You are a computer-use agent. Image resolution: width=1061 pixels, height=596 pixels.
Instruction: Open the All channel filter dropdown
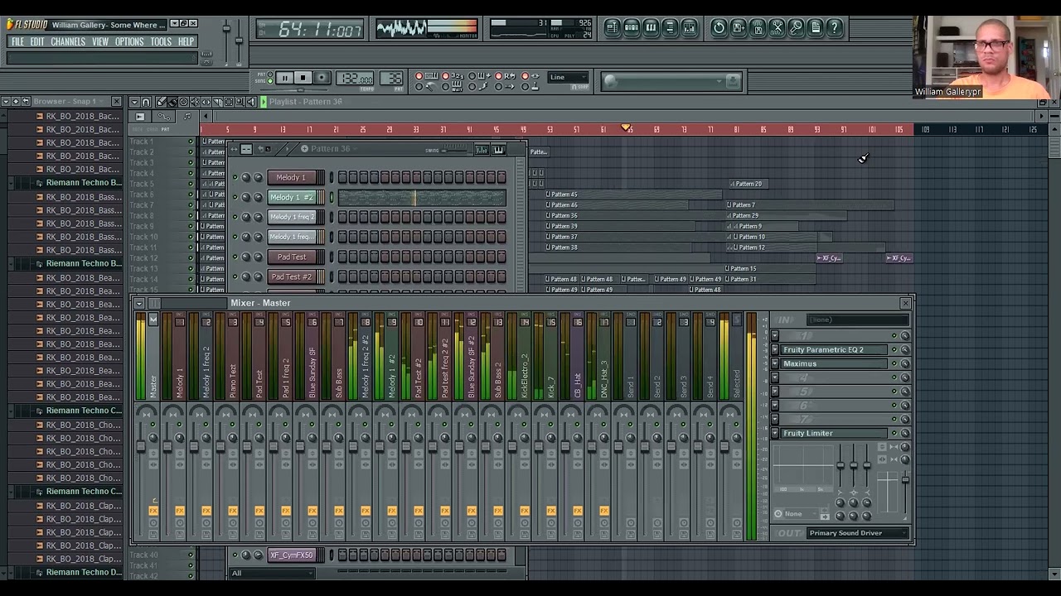(x=271, y=573)
